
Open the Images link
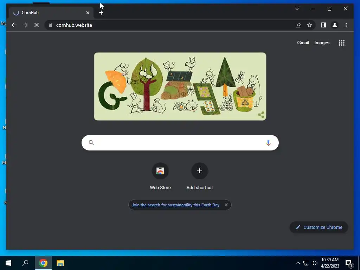322,43
